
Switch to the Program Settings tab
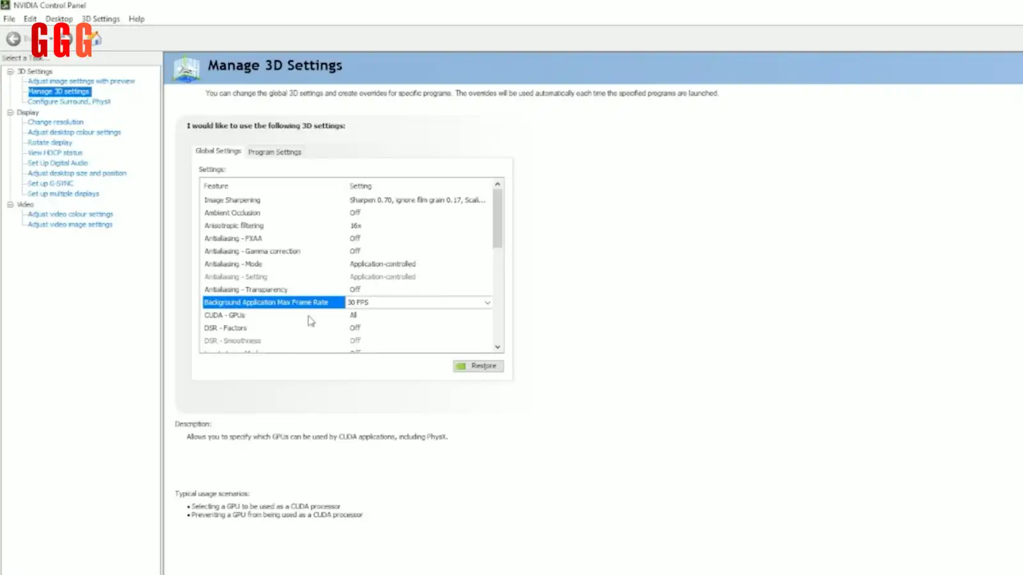click(274, 152)
